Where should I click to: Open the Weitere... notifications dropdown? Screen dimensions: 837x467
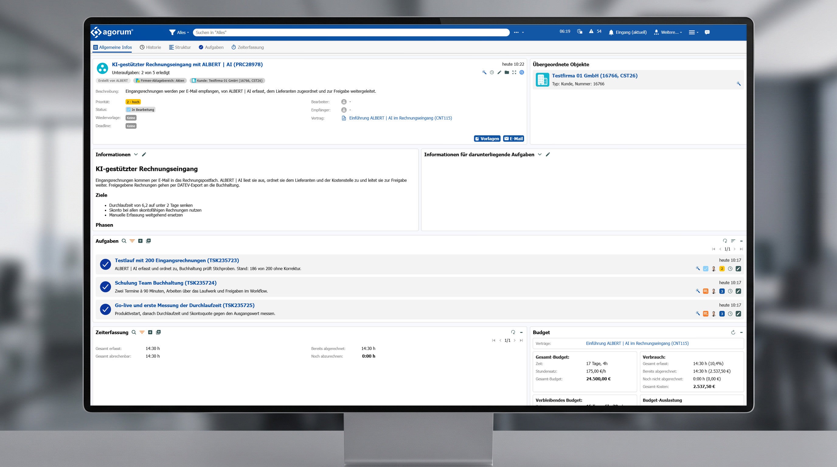[668, 32]
